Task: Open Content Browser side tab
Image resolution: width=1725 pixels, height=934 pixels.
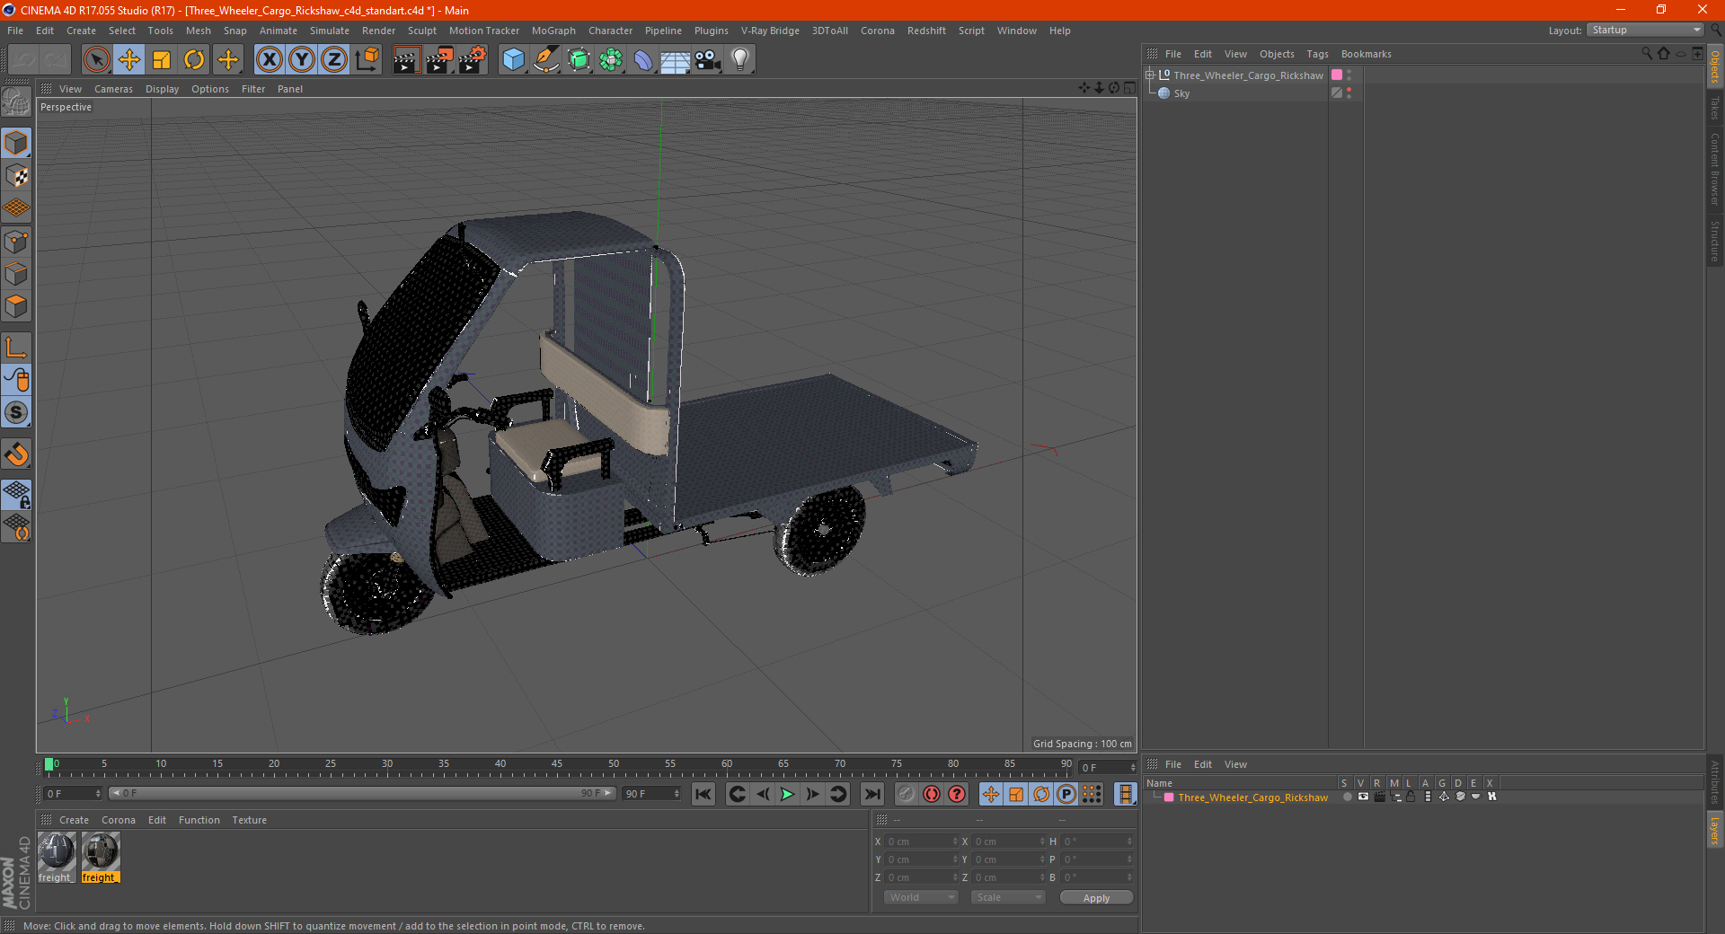Action: (1714, 169)
